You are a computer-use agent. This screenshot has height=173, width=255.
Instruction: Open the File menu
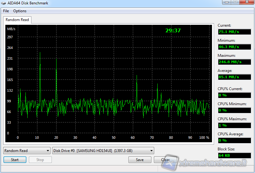click(6, 11)
